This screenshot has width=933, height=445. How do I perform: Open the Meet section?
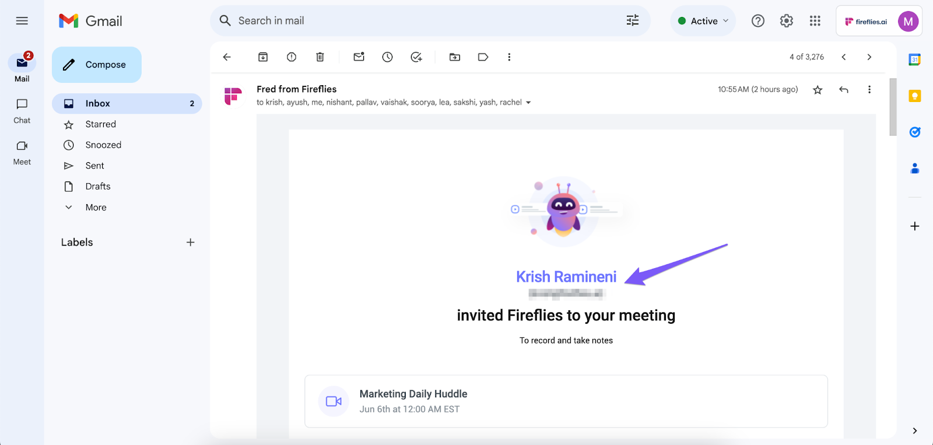tap(22, 153)
